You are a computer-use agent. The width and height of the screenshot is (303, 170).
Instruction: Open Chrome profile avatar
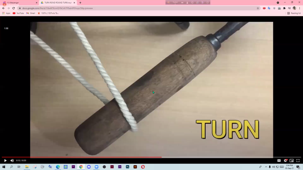pos(294,8)
